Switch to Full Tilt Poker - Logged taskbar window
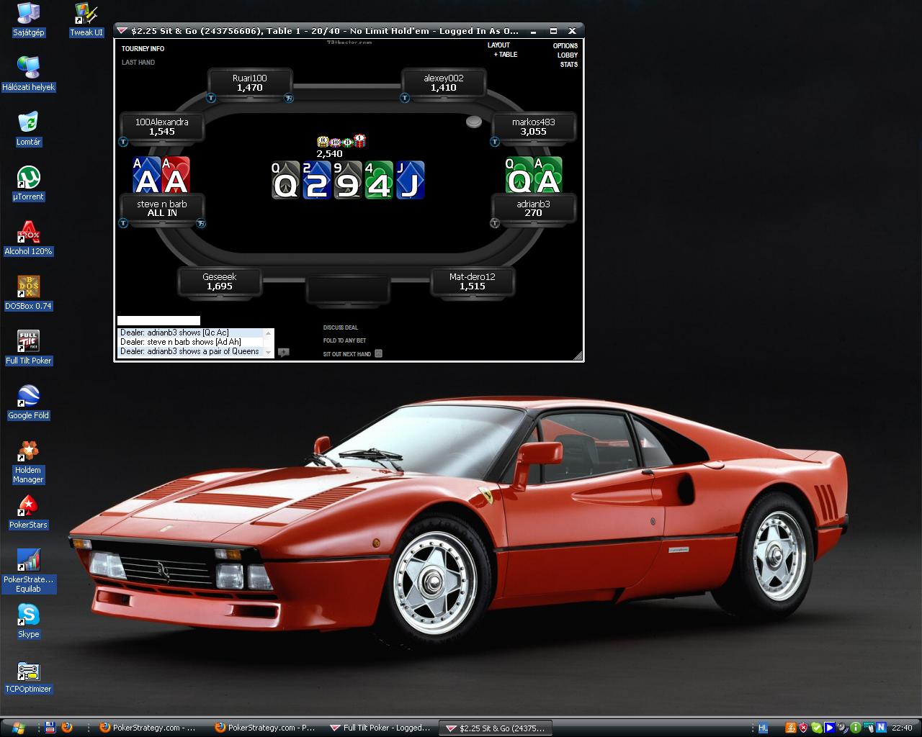 point(380,728)
